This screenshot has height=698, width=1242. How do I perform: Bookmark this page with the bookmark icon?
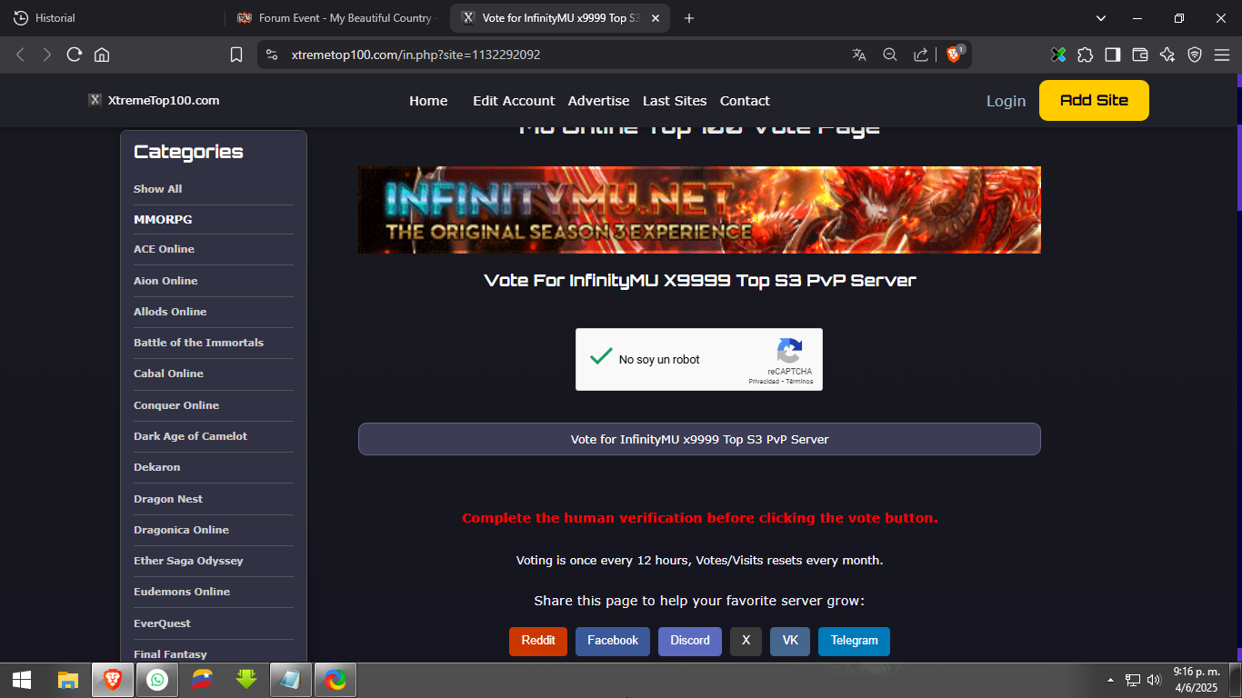(x=236, y=55)
